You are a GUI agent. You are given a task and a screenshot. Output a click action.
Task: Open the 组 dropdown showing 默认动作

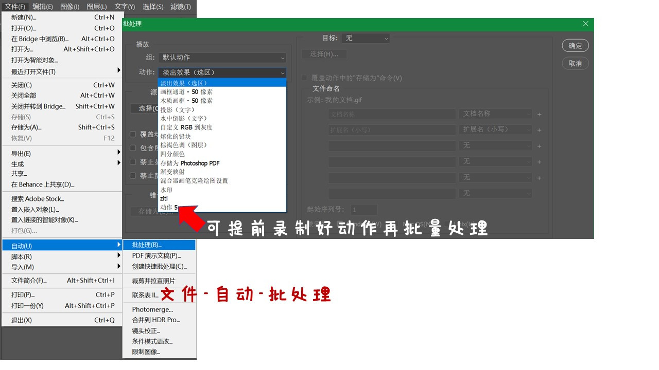[x=221, y=58]
